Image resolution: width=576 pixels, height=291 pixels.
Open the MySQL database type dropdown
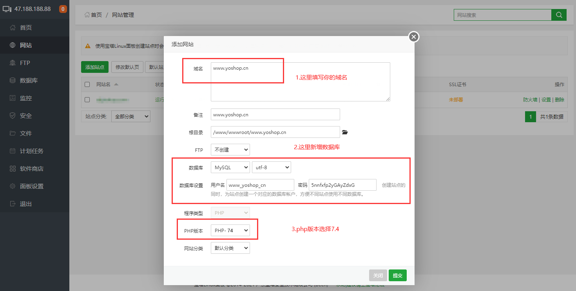[x=230, y=167]
